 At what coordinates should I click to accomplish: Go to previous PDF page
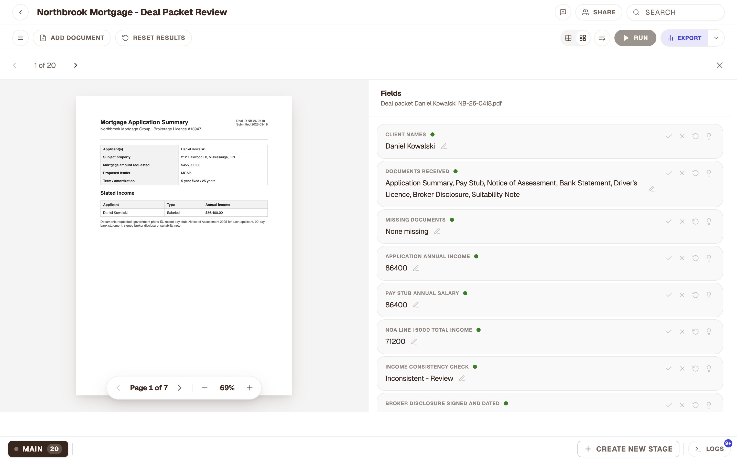[x=118, y=388]
